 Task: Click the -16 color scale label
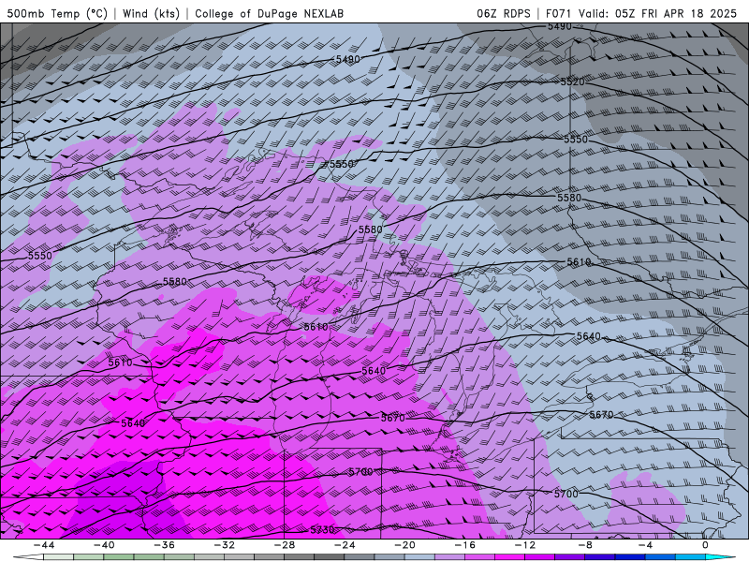[464, 545]
